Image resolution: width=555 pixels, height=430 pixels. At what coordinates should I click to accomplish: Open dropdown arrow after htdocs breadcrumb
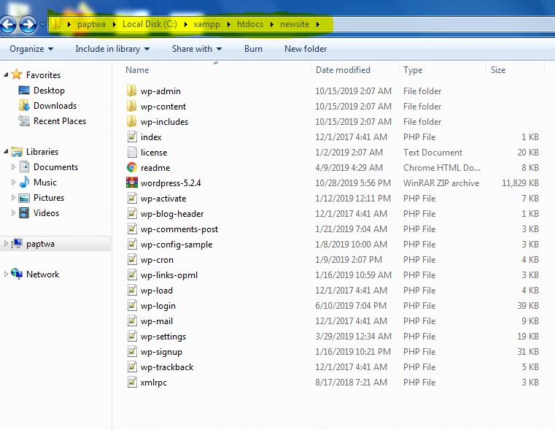coord(271,24)
